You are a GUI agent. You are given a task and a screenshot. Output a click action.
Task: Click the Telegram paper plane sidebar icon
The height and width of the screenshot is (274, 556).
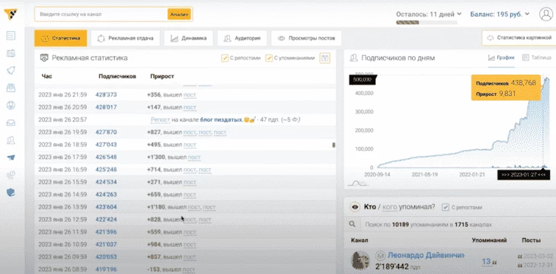pyautogui.click(x=11, y=158)
